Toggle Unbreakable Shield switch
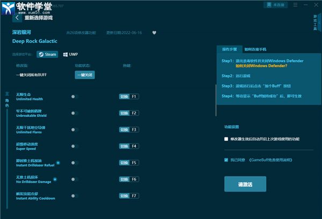Screen dimensions: 322x219 [75, 113]
